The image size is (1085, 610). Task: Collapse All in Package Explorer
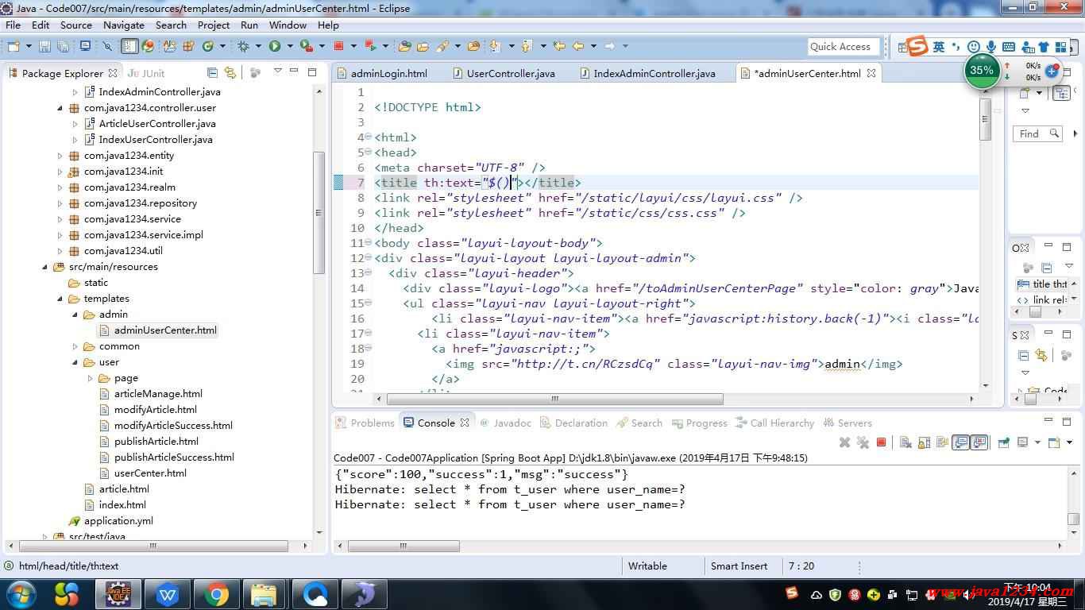212,72
